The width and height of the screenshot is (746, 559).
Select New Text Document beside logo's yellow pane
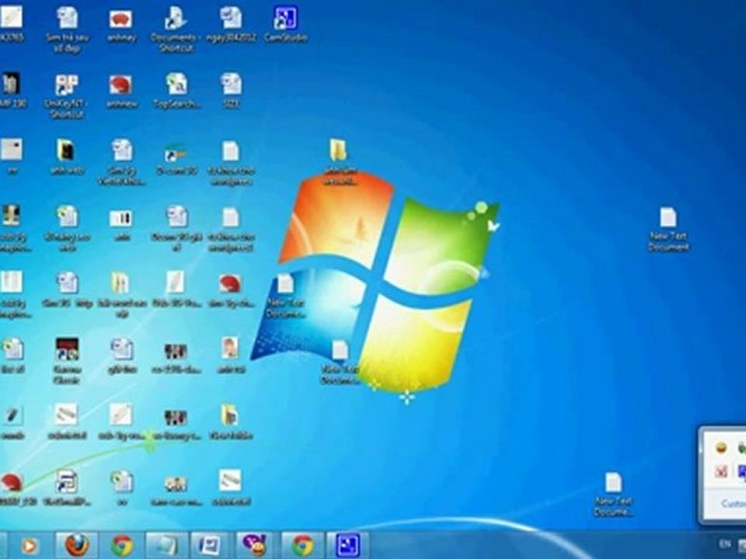point(340,361)
